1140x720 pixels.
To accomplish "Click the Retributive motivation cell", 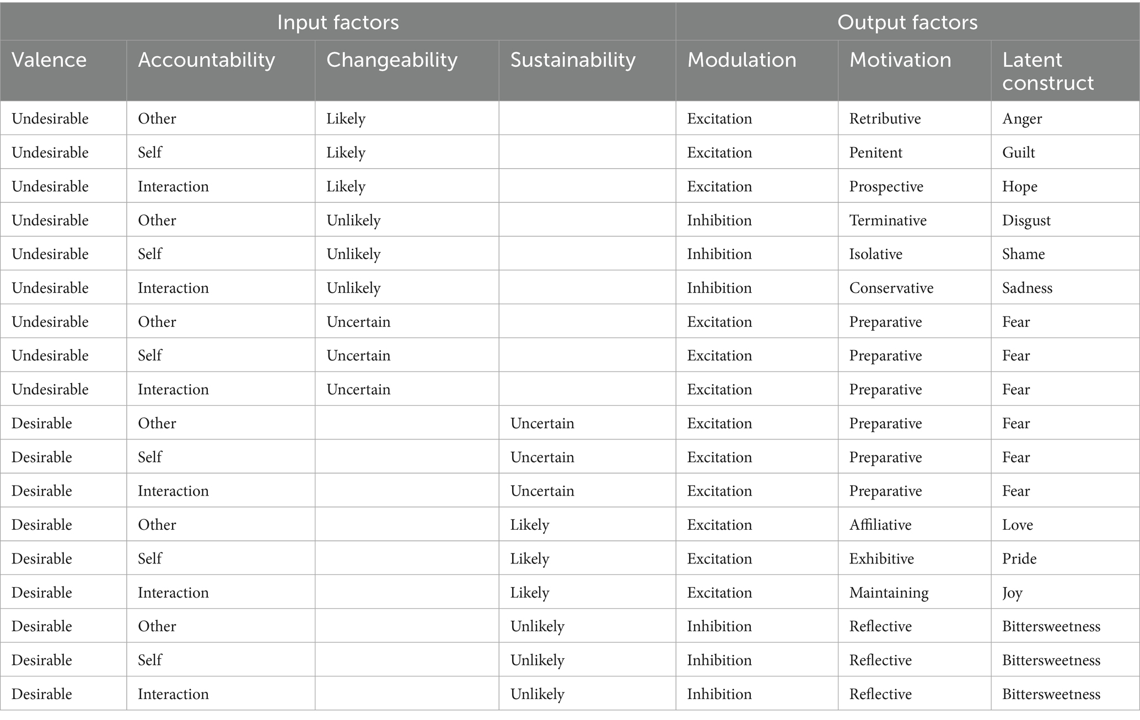I will click(885, 119).
